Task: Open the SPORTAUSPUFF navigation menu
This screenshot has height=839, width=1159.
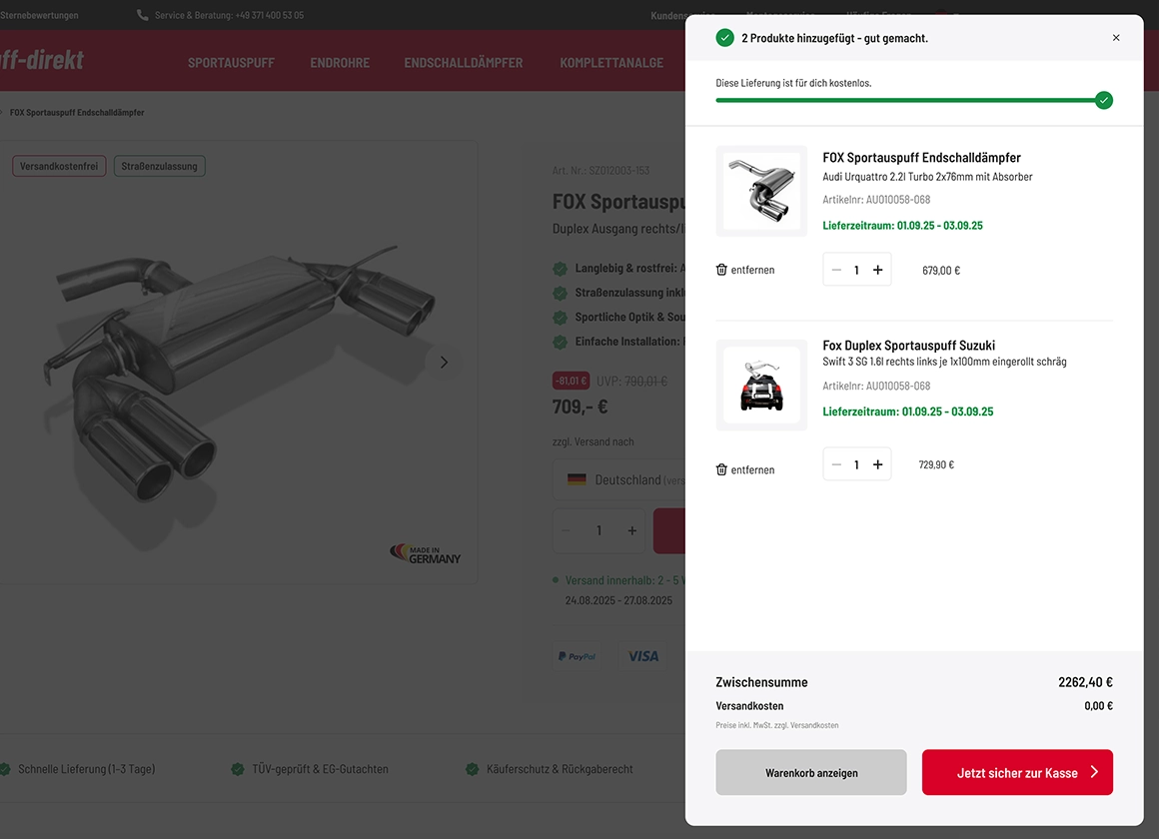Action: tap(231, 62)
